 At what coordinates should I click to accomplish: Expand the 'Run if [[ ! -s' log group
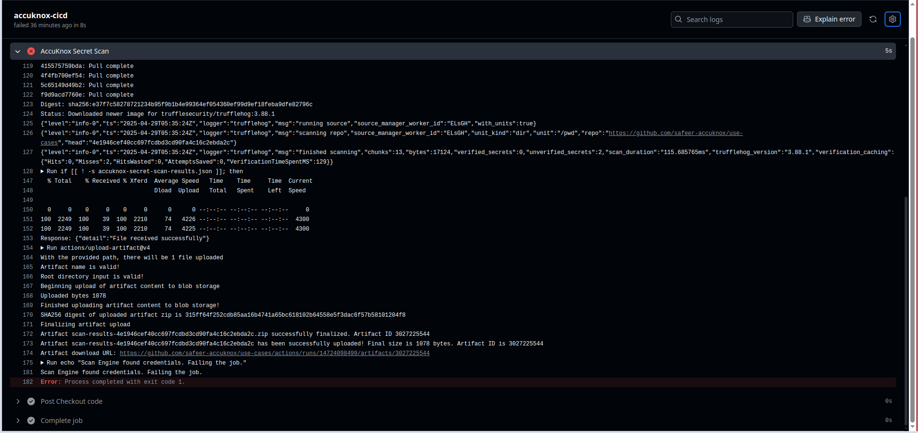pyautogui.click(x=43, y=171)
